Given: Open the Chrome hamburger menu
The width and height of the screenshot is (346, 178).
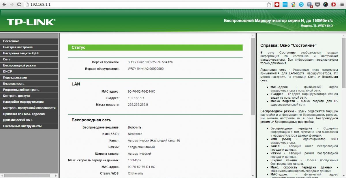Looking at the screenshot, I should pos(342,5).
